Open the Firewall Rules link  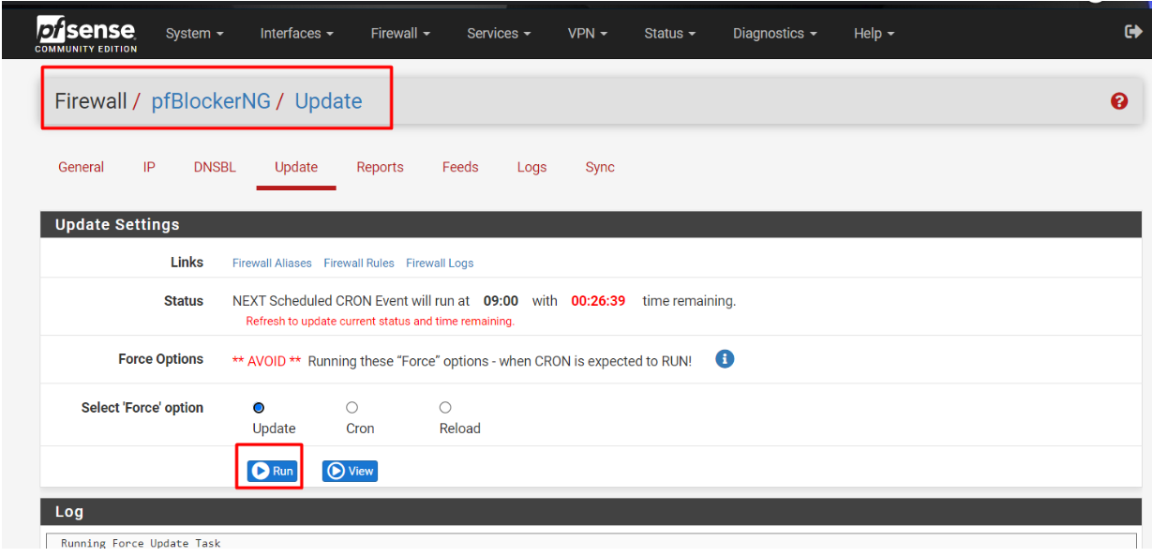tap(359, 263)
